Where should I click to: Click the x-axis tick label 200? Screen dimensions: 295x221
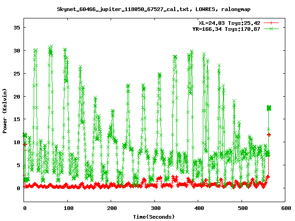pos(112,208)
